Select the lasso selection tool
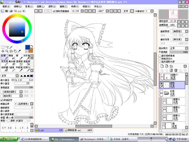Screen dimensions: 189x142 7,47
